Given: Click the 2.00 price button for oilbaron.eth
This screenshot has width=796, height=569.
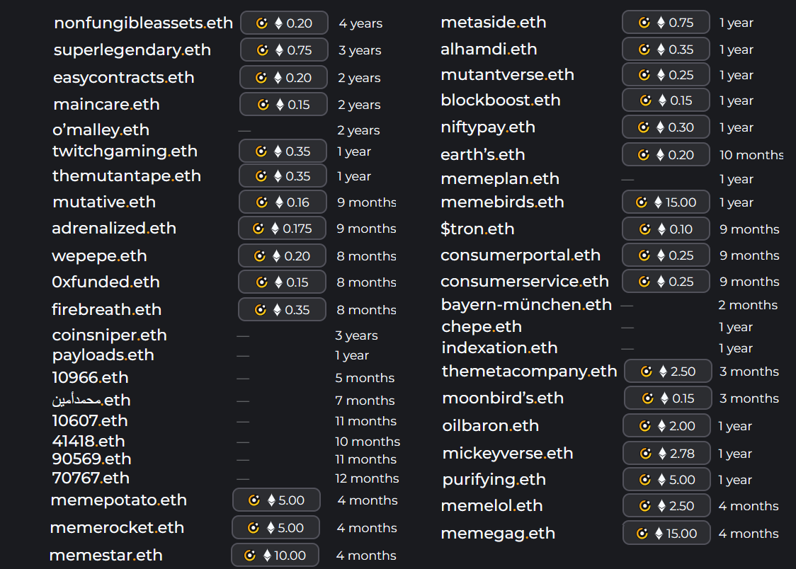Looking at the screenshot, I should point(667,426).
